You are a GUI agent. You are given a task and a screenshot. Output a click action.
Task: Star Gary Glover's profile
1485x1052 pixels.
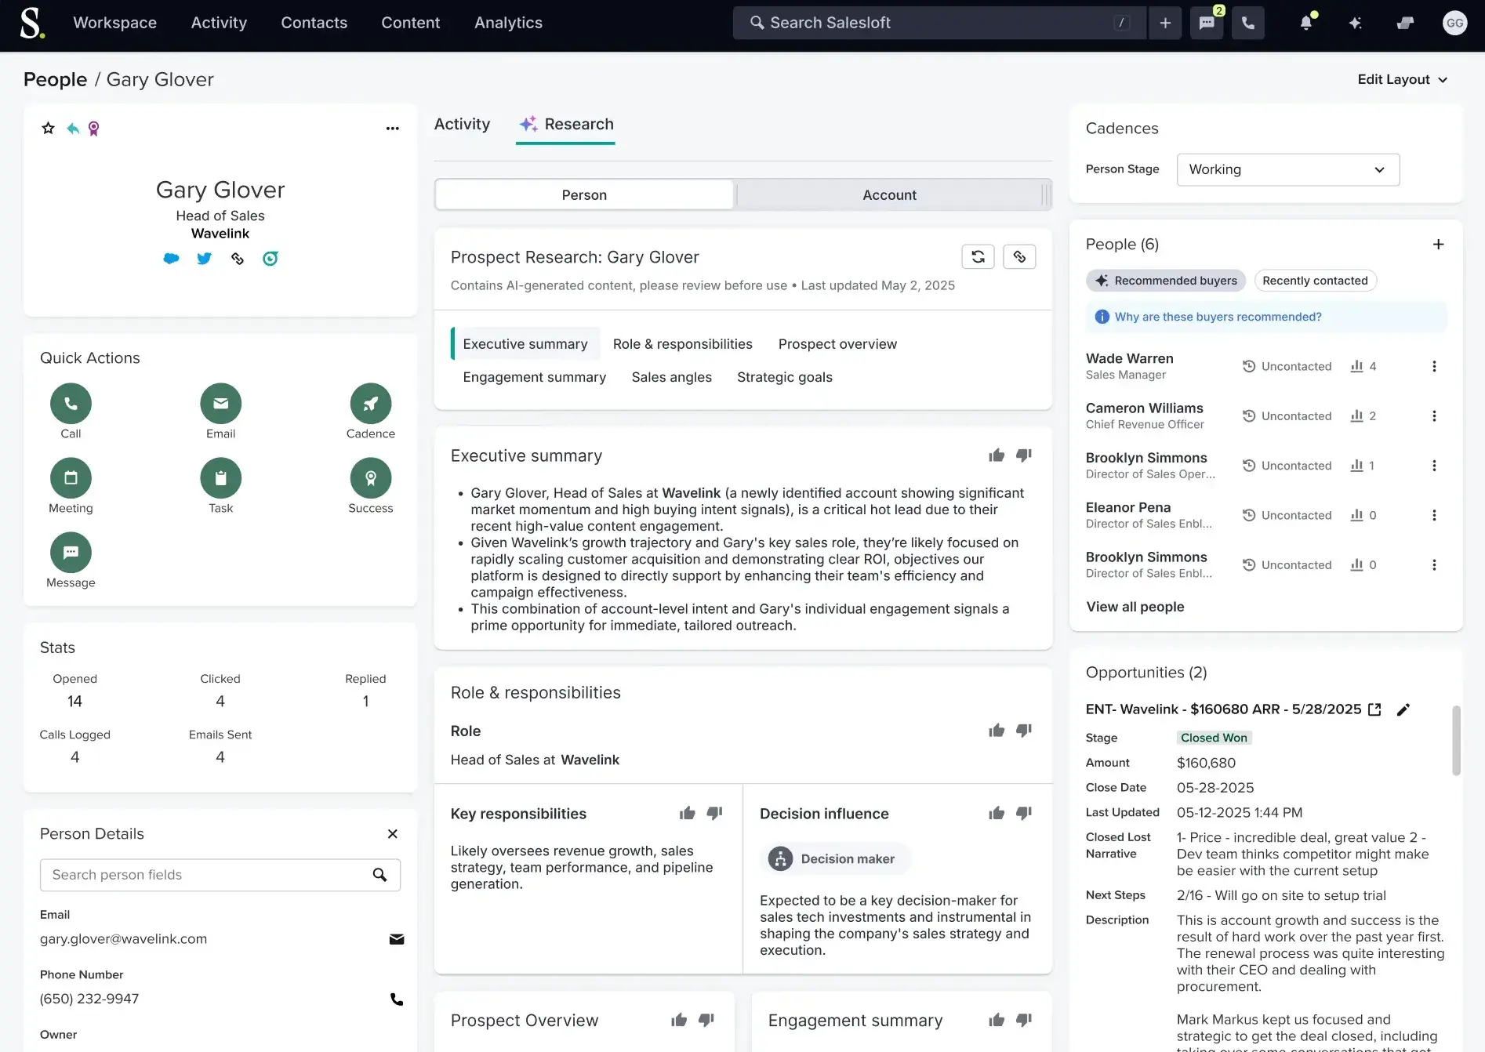point(48,128)
